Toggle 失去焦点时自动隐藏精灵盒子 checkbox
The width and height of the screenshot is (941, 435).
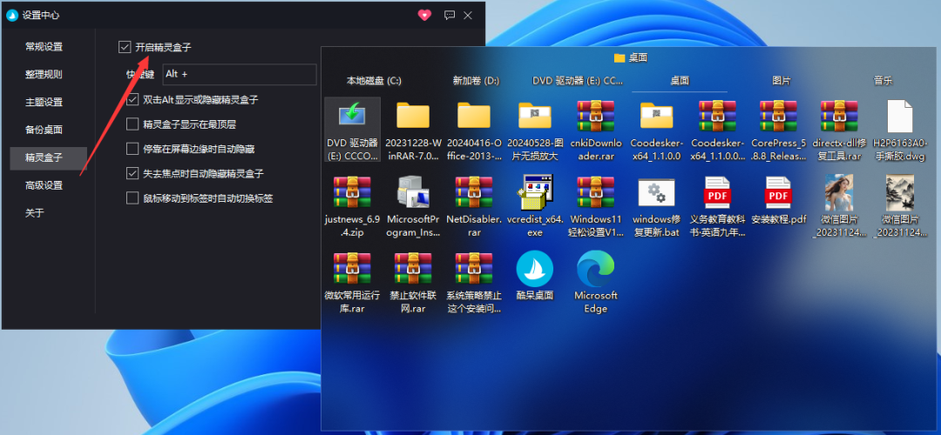pos(132,173)
